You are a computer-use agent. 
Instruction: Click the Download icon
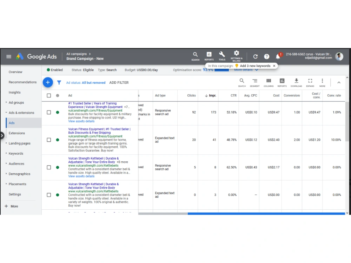tap(296, 82)
